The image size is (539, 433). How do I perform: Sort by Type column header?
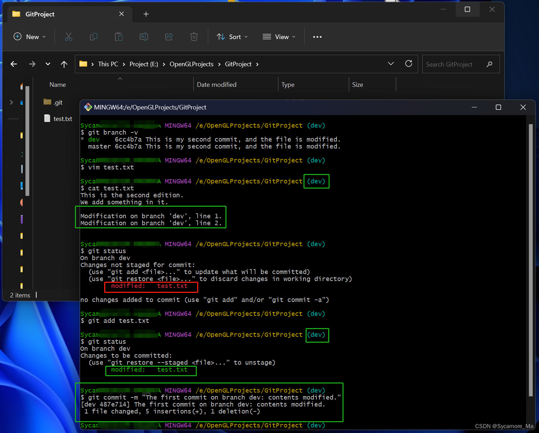[x=288, y=85]
